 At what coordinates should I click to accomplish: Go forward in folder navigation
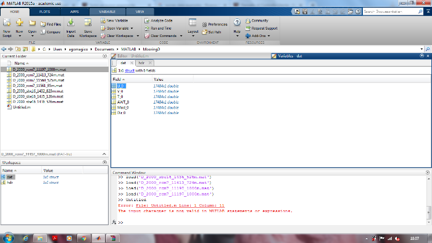pos(10,49)
